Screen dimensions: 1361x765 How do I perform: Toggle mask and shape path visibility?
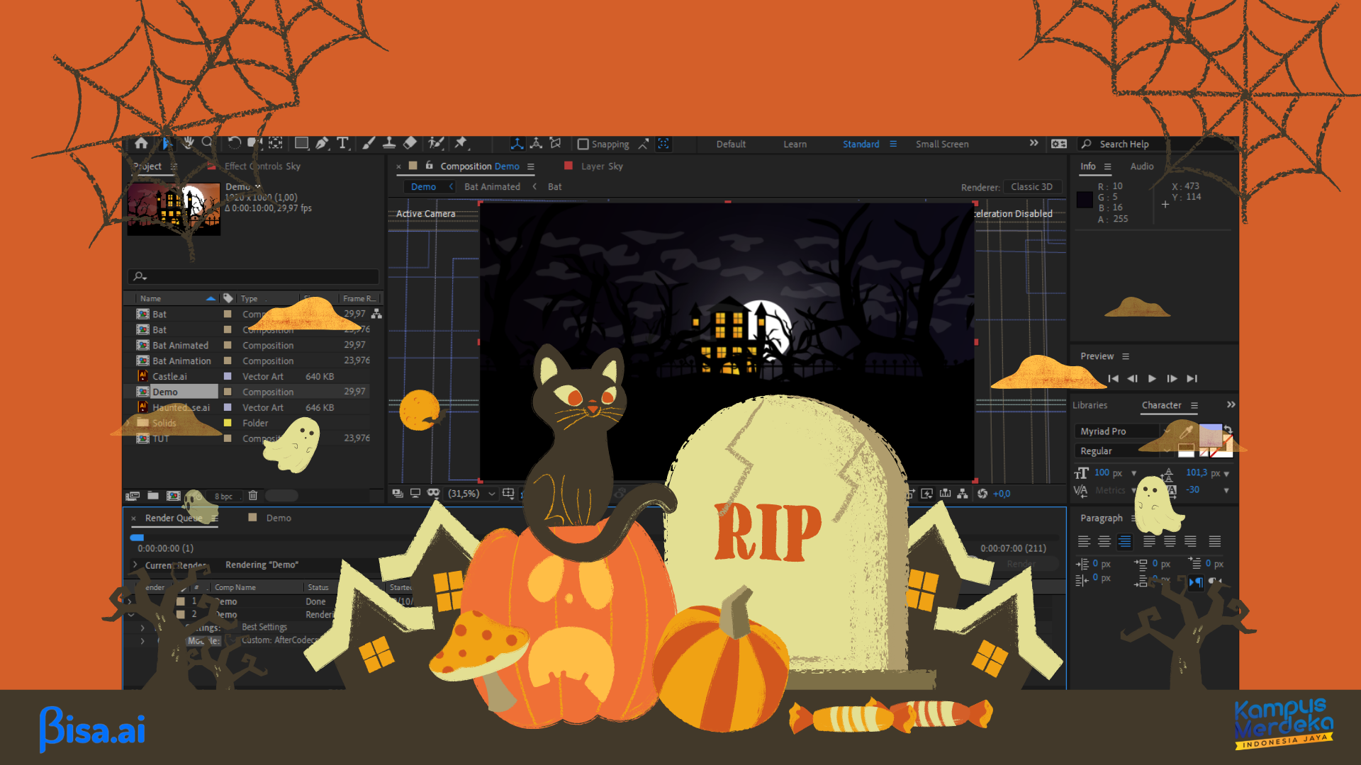(x=433, y=494)
